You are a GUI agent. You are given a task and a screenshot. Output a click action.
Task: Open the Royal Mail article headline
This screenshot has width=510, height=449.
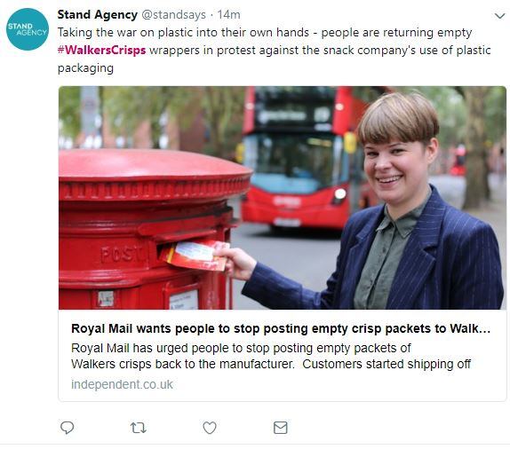[281, 328]
